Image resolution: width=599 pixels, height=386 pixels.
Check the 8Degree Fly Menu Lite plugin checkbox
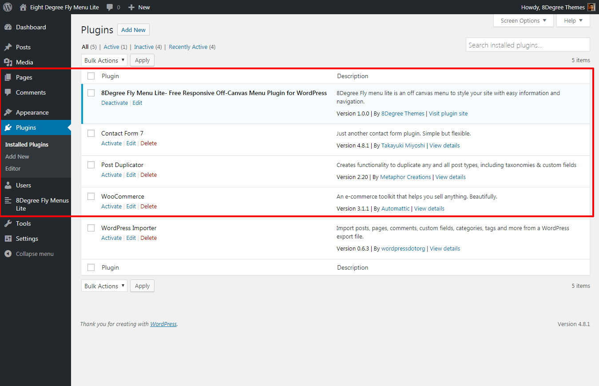tap(91, 93)
